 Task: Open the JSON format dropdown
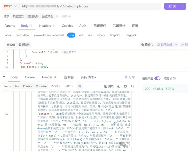pos(56,86)
